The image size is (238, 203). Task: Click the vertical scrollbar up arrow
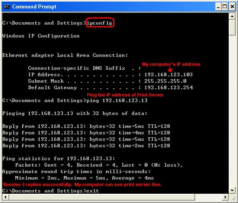coord(232,16)
